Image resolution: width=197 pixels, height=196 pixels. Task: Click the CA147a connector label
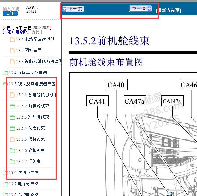(172, 101)
